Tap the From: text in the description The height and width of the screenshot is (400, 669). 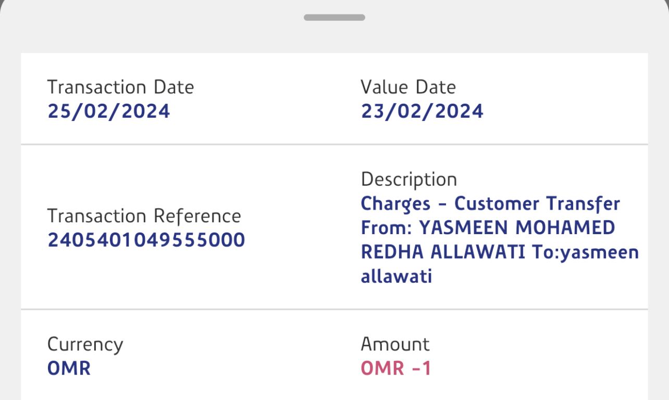pos(387,228)
